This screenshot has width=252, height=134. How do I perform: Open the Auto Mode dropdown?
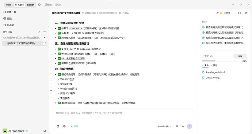coord(165,126)
